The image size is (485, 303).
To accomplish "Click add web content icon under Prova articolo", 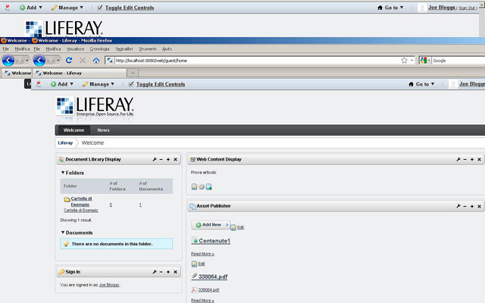I will (209, 187).
